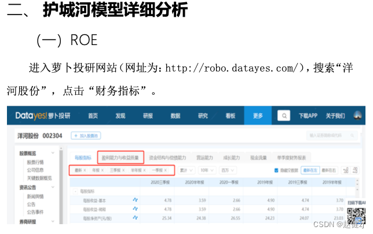Click the Datayes 萝卜投研 logo
Image resolution: width=373 pixels, height=234 pixels.
(43, 116)
